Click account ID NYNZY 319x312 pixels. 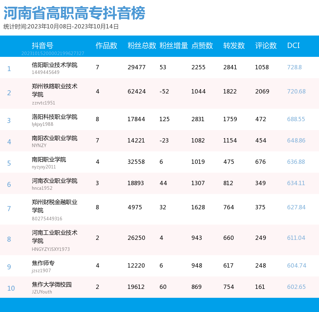click(x=39, y=145)
